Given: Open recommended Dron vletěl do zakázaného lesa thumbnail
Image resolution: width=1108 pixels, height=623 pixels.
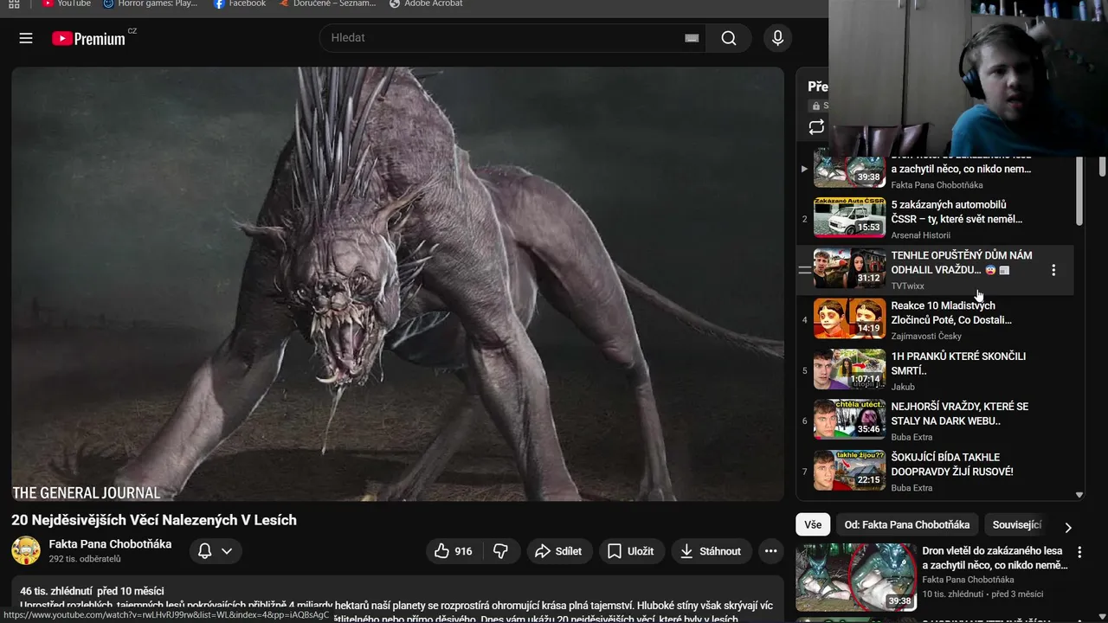Looking at the screenshot, I should click(x=856, y=577).
